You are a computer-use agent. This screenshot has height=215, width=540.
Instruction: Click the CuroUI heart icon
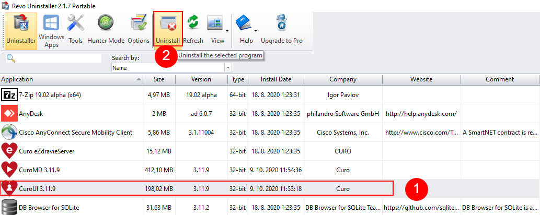click(x=9, y=188)
